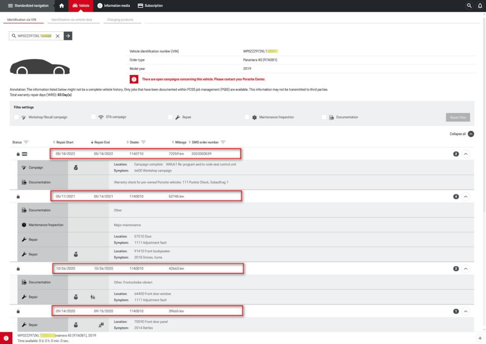Open the DMS order number filter icon
The width and height of the screenshot is (486, 344).
click(x=223, y=142)
